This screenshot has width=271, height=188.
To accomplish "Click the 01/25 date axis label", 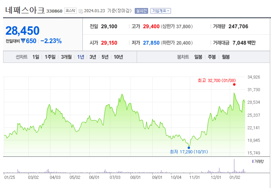I will coord(10,177).
